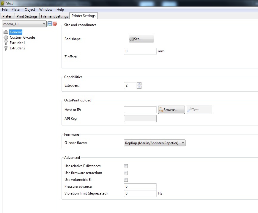This screenshot has width=258, height=213.
Task: Click the red delete preset icon
Action: [55, 24]
